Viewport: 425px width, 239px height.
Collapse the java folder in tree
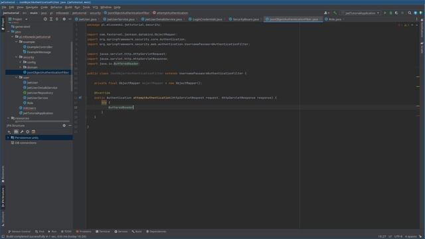point(9,32)
